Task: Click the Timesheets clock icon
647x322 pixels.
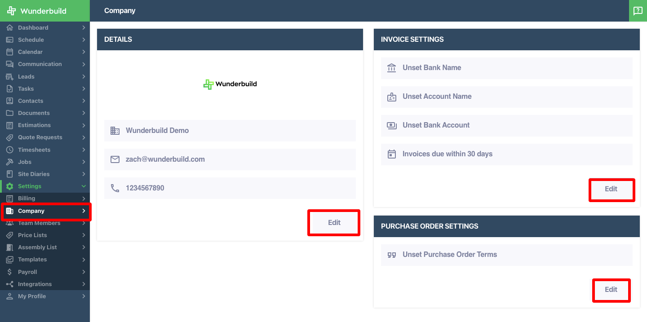Action: coord(9,150)
